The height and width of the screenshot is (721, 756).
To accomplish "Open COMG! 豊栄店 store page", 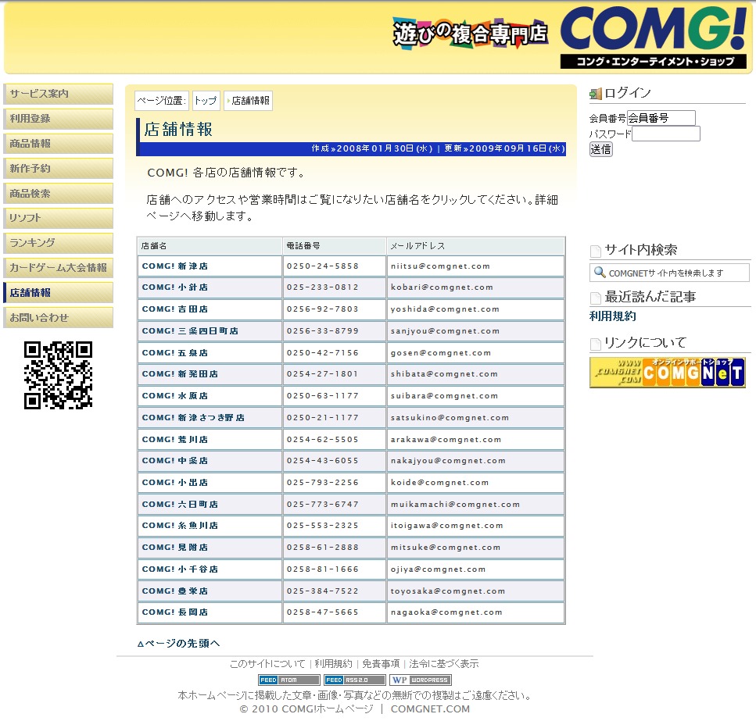I will click(x=175, y=591).
